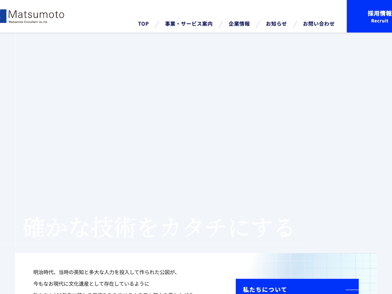The height and width of the screenshot is (294, 392).
Task: Navigate to お問い合わせ contact page
Action: point(318,24)
